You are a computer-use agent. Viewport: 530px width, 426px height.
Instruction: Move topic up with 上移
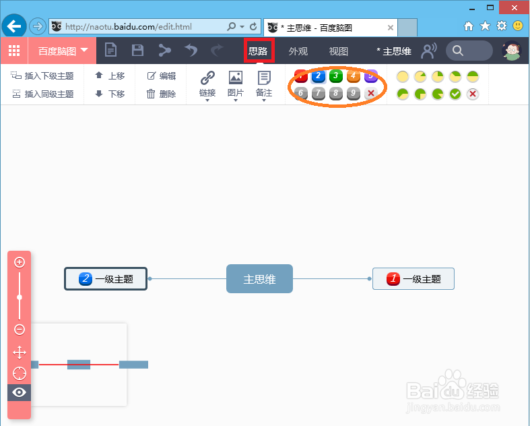(x=110, y=75)
